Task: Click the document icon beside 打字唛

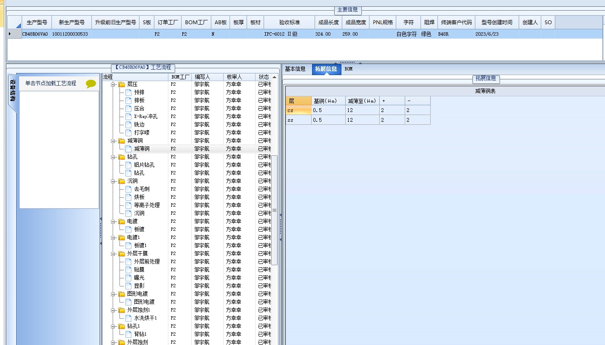Action: [128, 132]
